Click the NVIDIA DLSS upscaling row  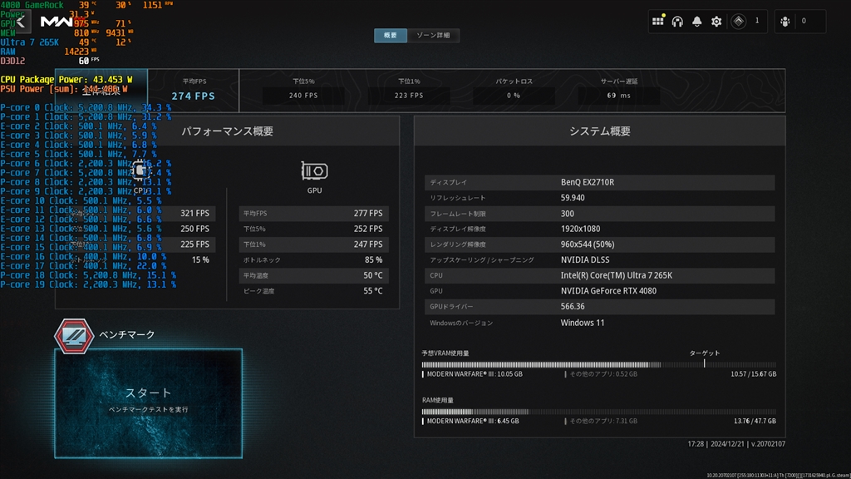click(600, 260)
